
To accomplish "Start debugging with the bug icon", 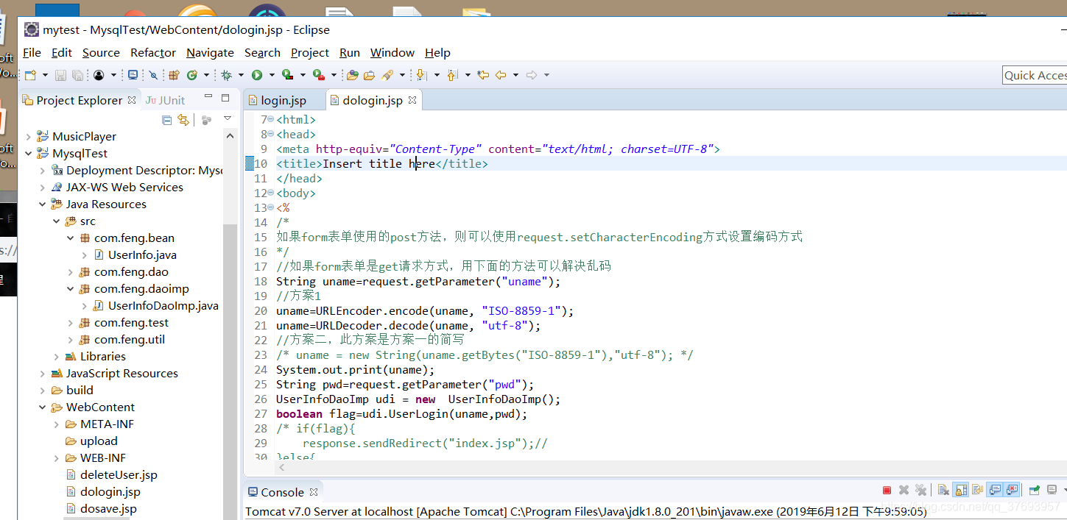I will [227, 75].
